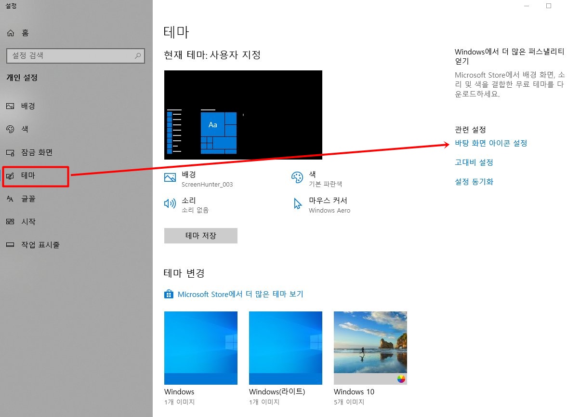Click the 배경 picture icon in sidebar

10,106
